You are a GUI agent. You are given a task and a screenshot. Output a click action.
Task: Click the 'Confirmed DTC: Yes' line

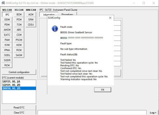pyautogui.click(x=71, y=68)
